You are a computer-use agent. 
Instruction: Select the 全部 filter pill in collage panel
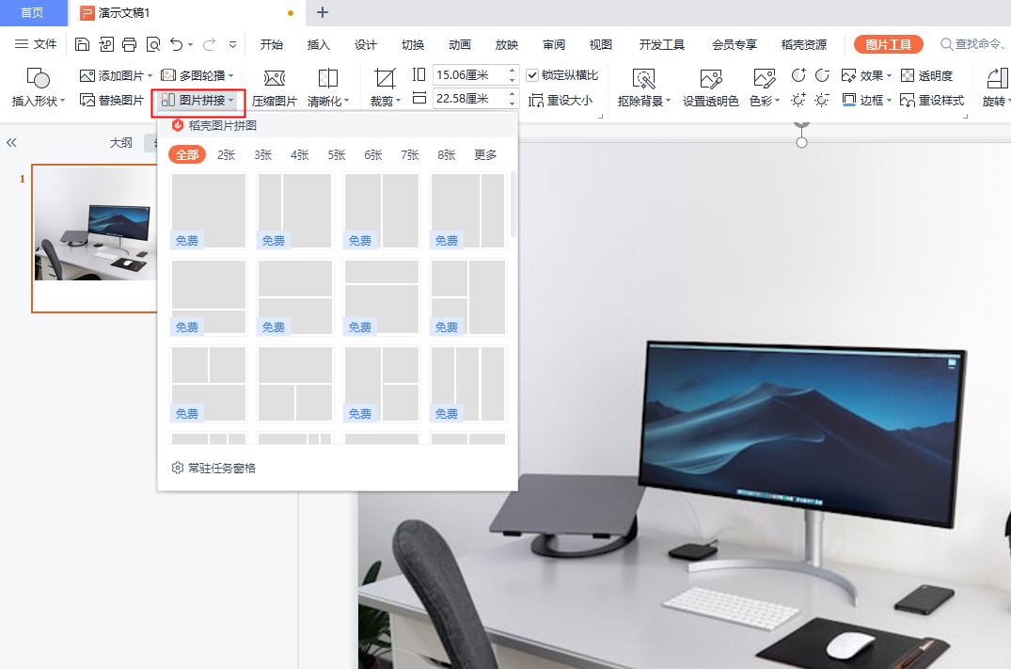[187, 155]
